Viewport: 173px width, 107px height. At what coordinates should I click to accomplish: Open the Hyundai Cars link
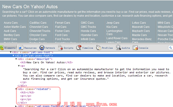click(89, 35)
